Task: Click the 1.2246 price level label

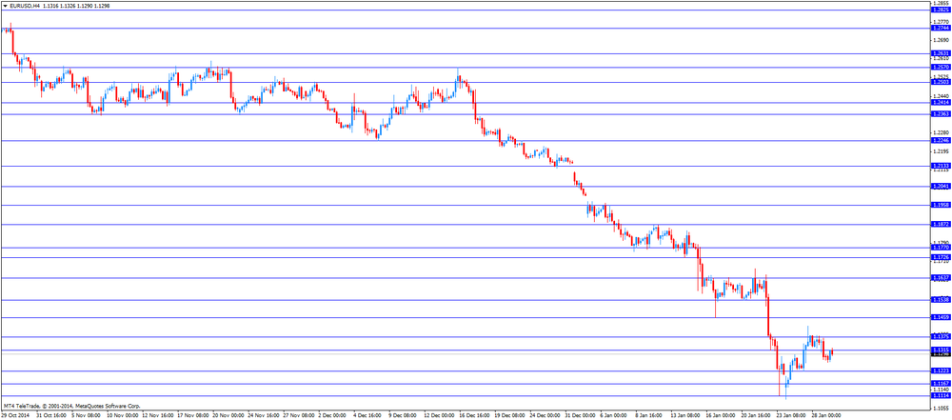Action: click(940, 140)
